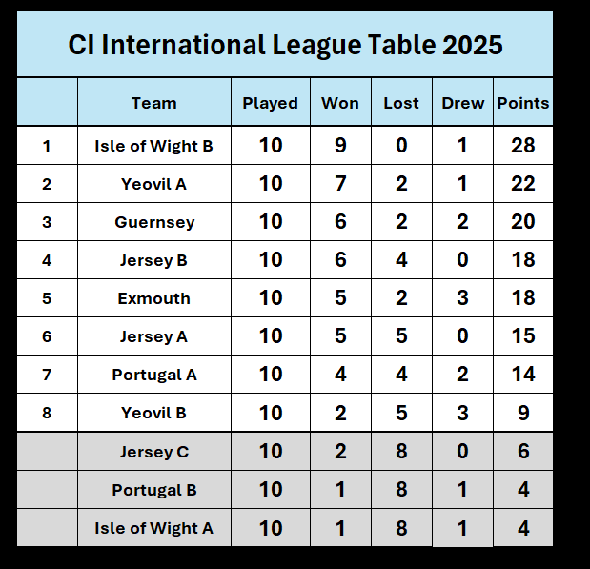590x569 pixels.
Task: Select the Guernsey team cell
Action: point(153,222)
